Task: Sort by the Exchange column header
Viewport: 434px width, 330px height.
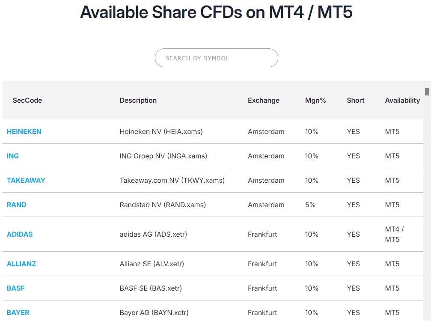Action: tap(263, 100)
